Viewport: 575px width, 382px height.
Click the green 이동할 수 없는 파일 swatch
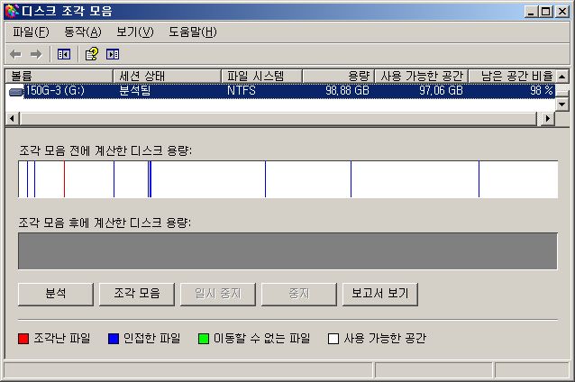coord(204,339)
